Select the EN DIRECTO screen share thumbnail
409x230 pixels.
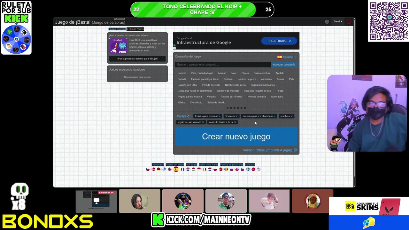pos(96,201)
